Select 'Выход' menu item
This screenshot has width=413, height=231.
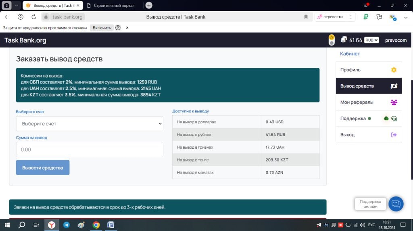coord(369,135)
